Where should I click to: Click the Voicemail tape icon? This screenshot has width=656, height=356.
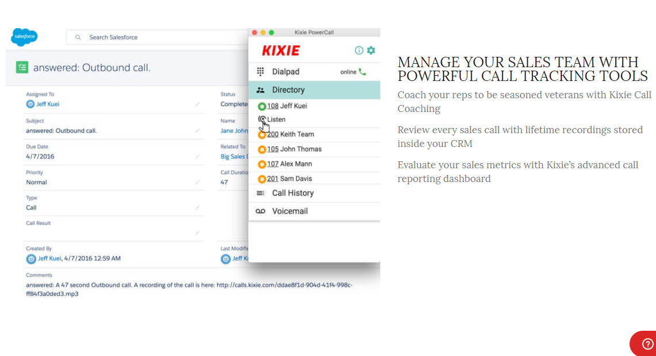point(260,211)
